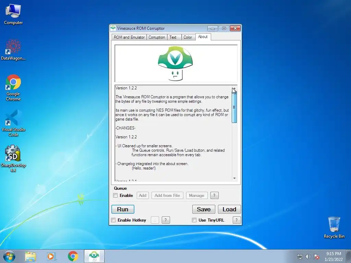Click the Queue Add button

tap(143, 196)
